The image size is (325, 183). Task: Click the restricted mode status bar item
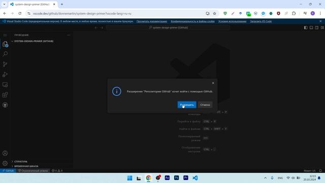coord(33,171)
